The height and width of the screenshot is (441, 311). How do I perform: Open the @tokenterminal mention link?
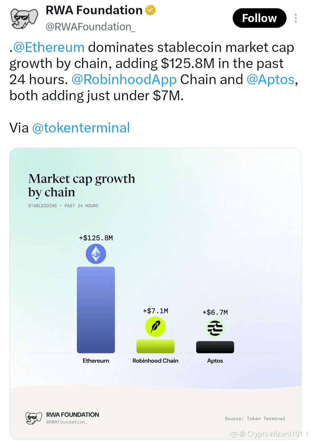coord(81,128)
